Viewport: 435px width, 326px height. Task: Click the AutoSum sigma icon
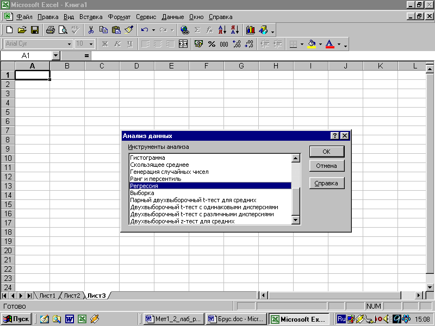click(x=197, y=30)
